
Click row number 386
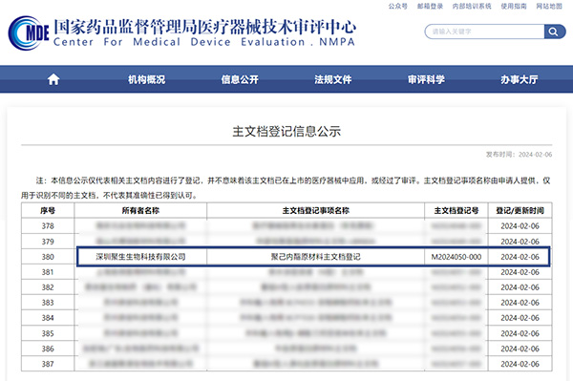click(x=48, y=349)
